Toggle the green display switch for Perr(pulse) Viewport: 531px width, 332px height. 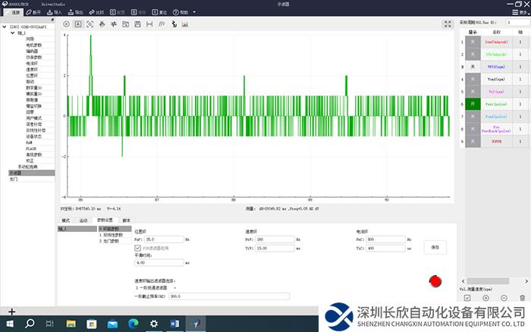tap(471, 103)
